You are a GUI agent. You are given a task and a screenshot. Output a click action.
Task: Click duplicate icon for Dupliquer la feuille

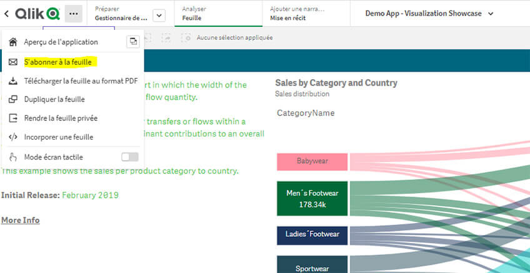13,100
